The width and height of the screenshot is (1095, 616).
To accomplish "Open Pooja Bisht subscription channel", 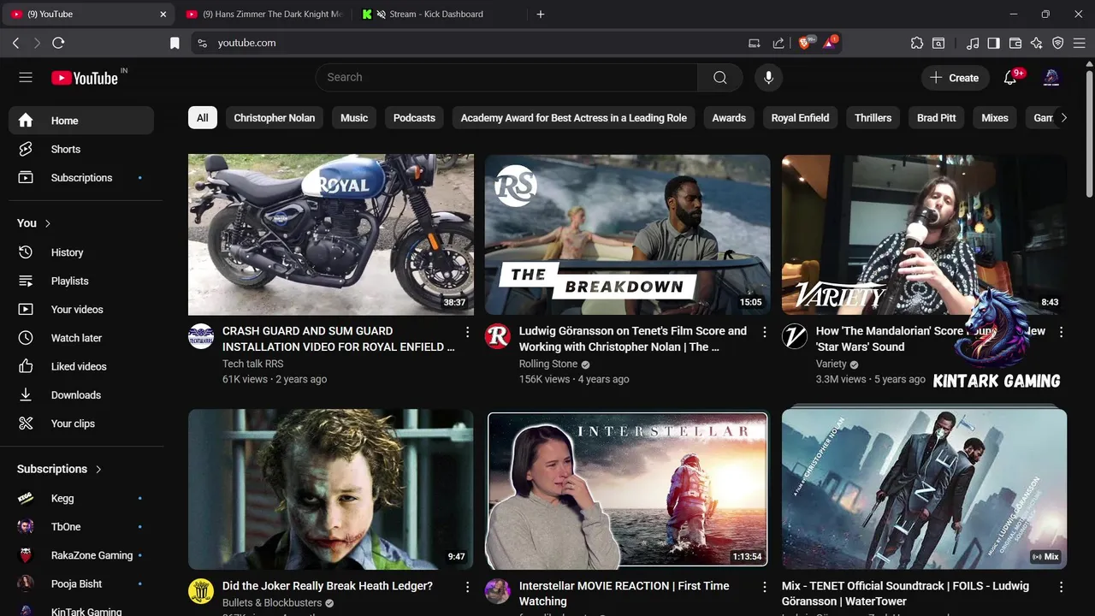I will click(81, 583).
